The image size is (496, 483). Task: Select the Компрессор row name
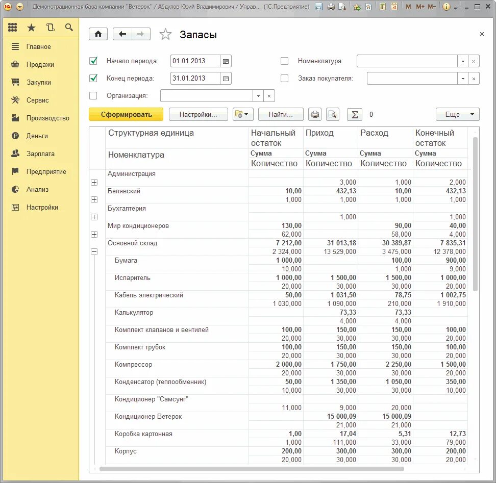pos(133,365)
